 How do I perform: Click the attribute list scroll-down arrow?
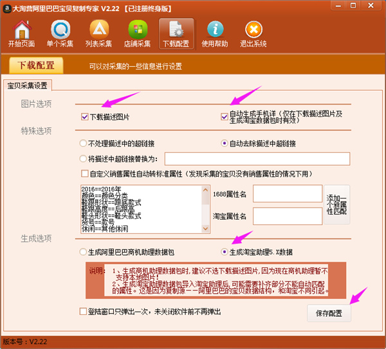205,228
